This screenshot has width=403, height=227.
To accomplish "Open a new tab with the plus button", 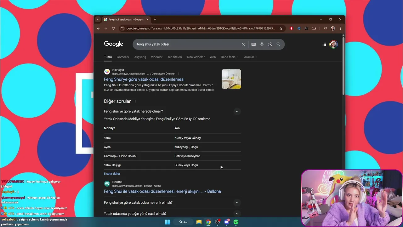I will click(x=155, y=20).
